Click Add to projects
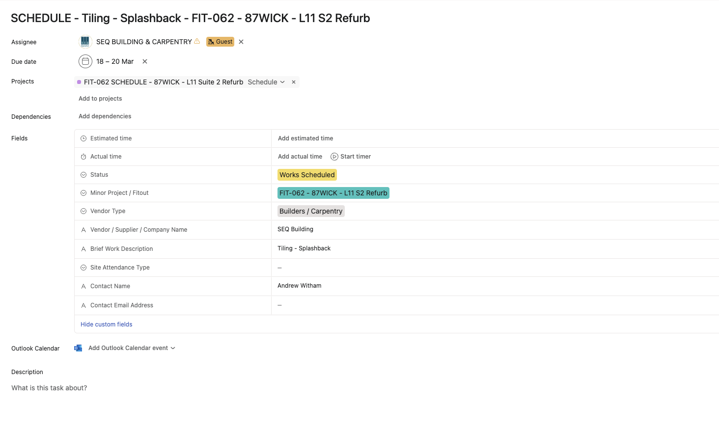 tap(100, 99)
